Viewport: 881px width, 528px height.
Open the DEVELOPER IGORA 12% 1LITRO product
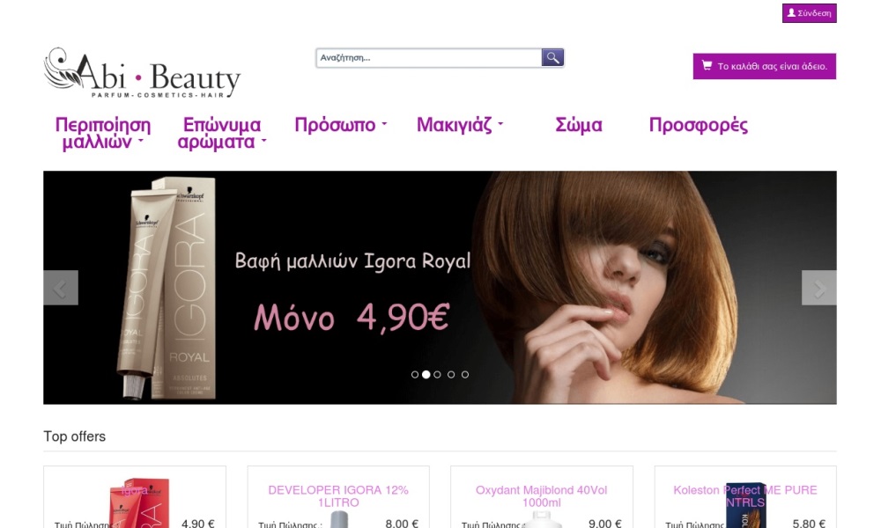pyautogui.click(x=338, y=496)
